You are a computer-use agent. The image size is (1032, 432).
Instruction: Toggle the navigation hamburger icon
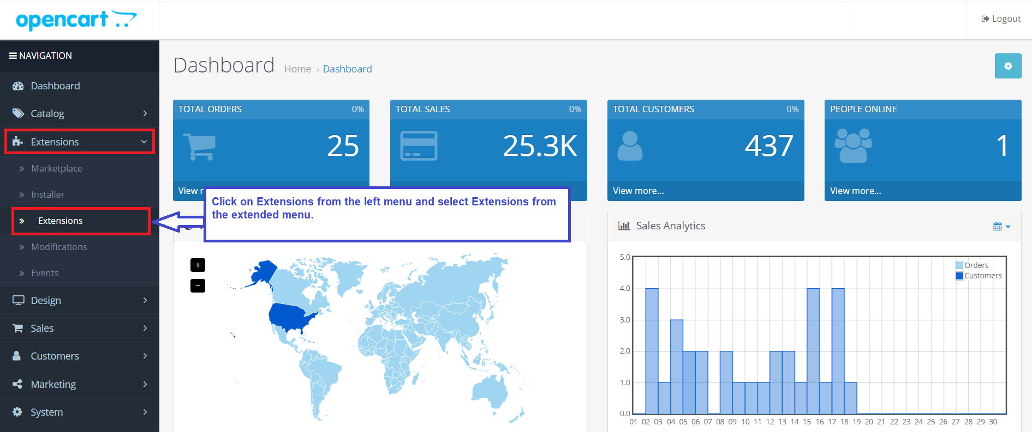pyautogui.click(x=13, y=56)
